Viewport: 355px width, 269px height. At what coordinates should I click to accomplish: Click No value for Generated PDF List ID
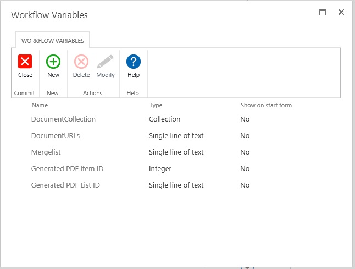(245, 185)
